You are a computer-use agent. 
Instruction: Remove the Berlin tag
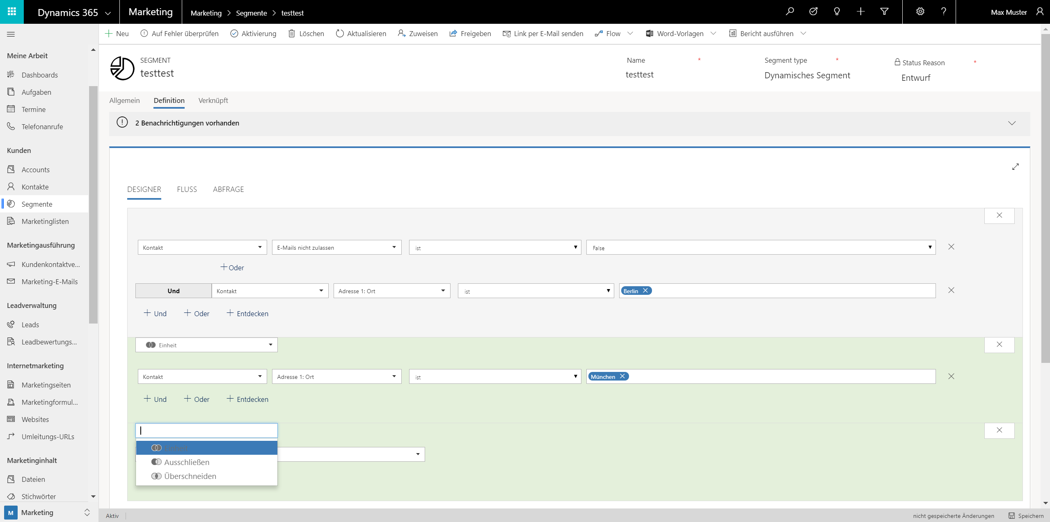645,291
